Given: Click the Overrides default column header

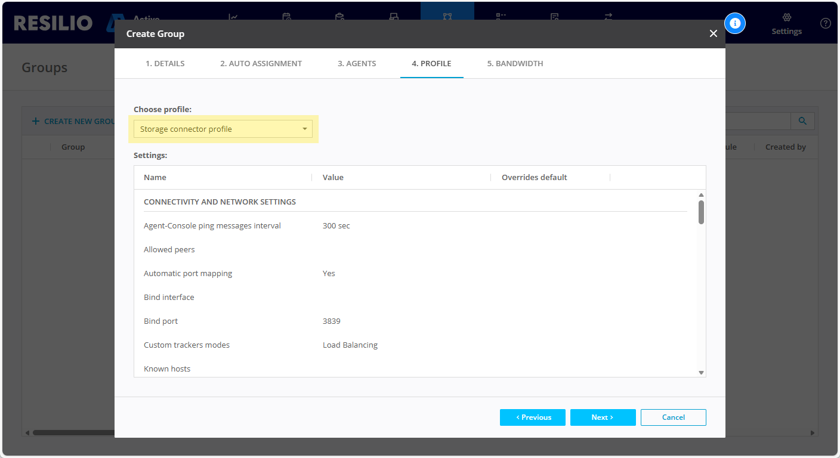Looking at the screenshot, I should click(x=534, y=177).
